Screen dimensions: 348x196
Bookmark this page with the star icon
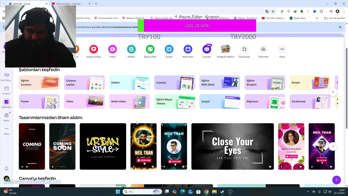pos(273,11)
